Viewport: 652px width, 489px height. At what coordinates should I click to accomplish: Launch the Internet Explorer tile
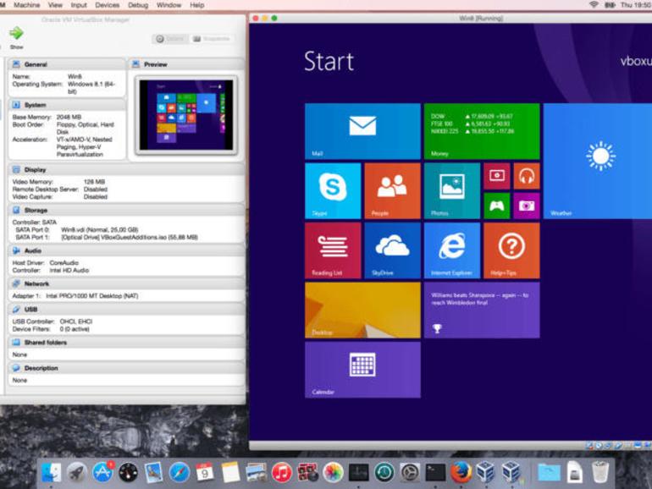pyautogui.click(x=452, y=250)
